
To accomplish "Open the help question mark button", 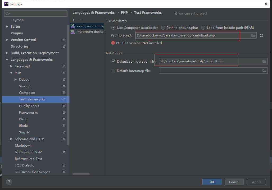I will (9, 182).
